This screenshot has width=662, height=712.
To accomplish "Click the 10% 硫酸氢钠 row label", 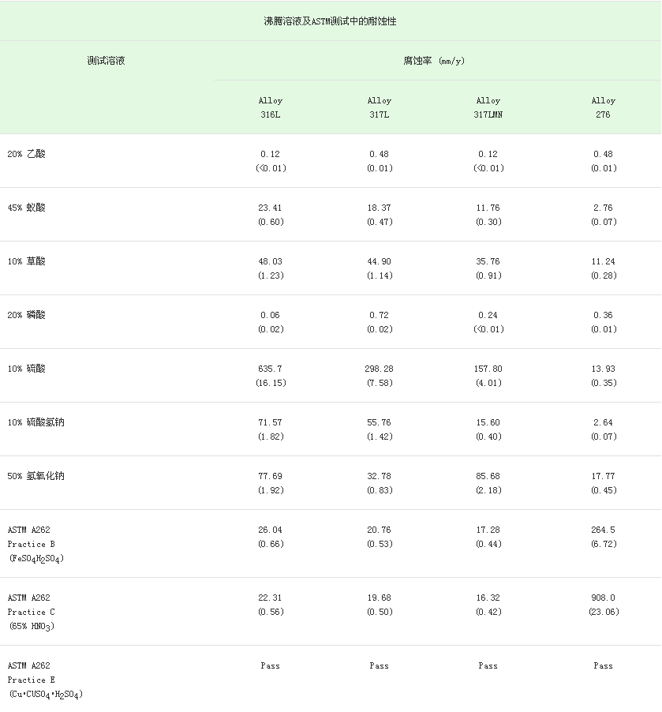I will [x=36, y=422].
